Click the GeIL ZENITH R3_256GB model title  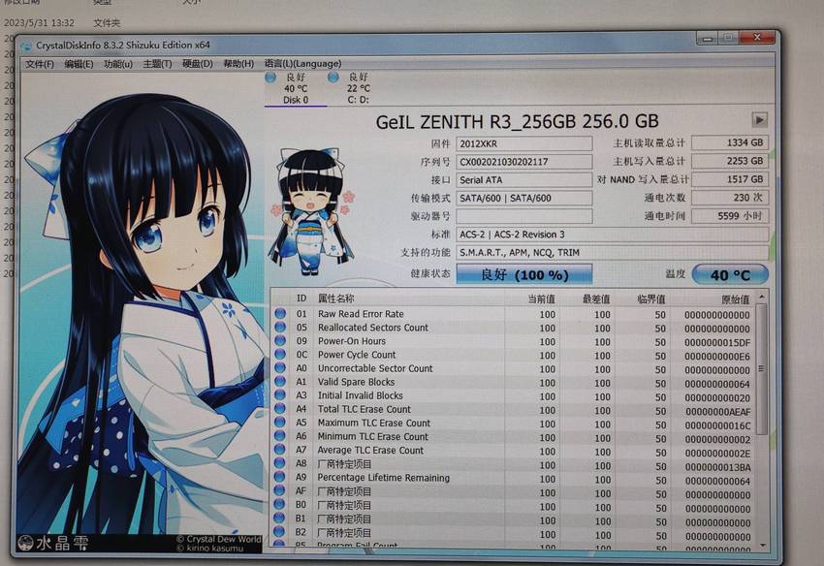(x=517, y=121)
